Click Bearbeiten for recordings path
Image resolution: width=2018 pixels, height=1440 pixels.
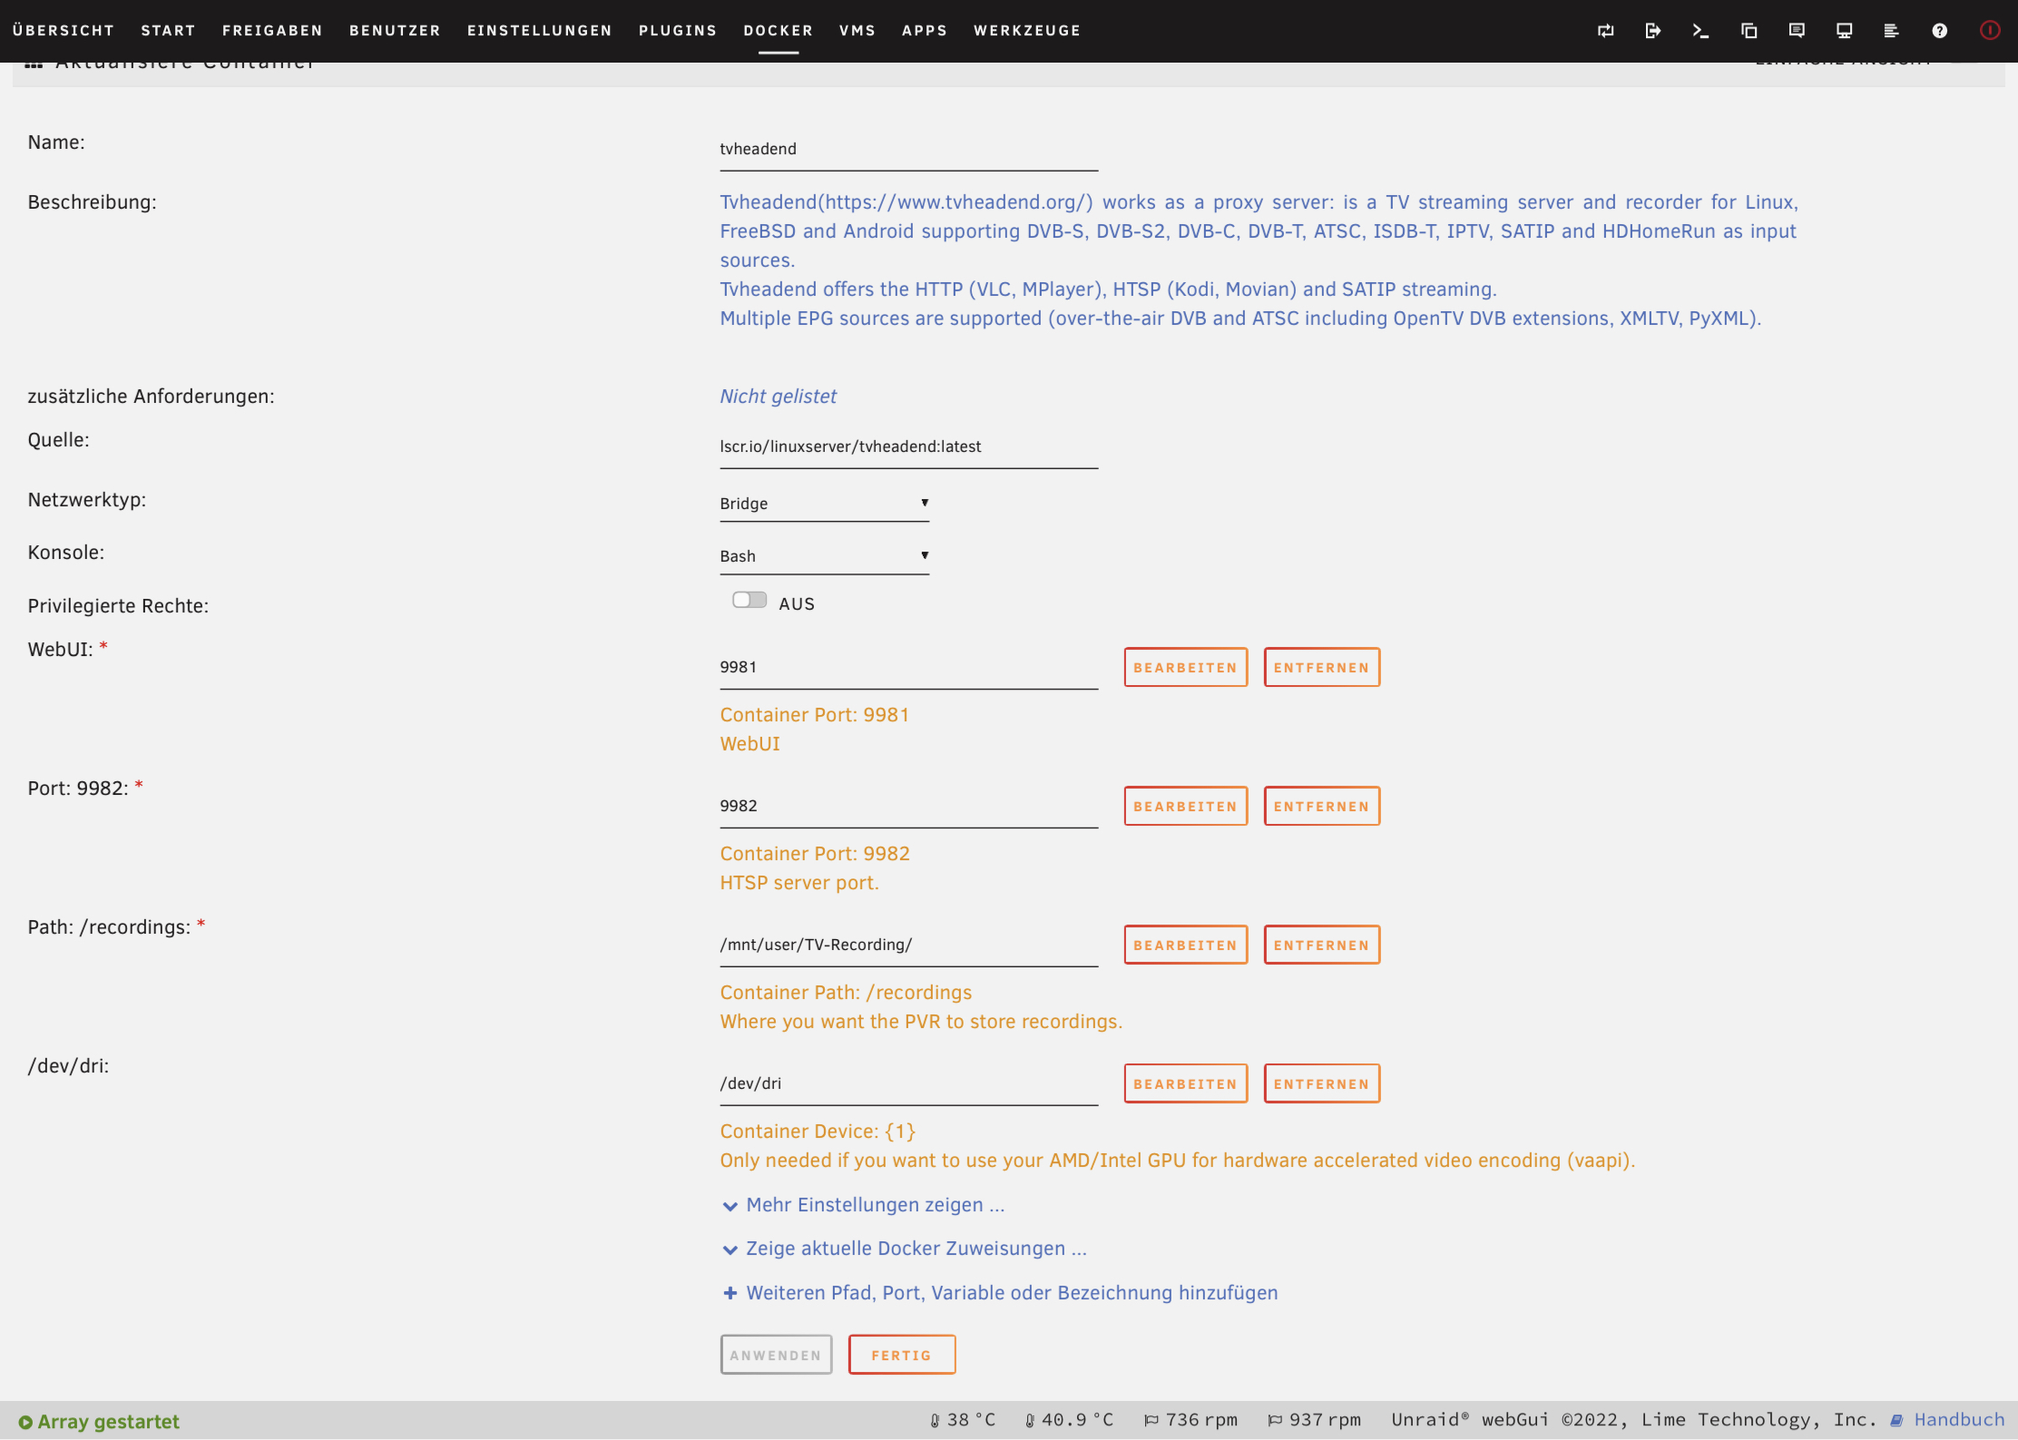click(1186, 945)
